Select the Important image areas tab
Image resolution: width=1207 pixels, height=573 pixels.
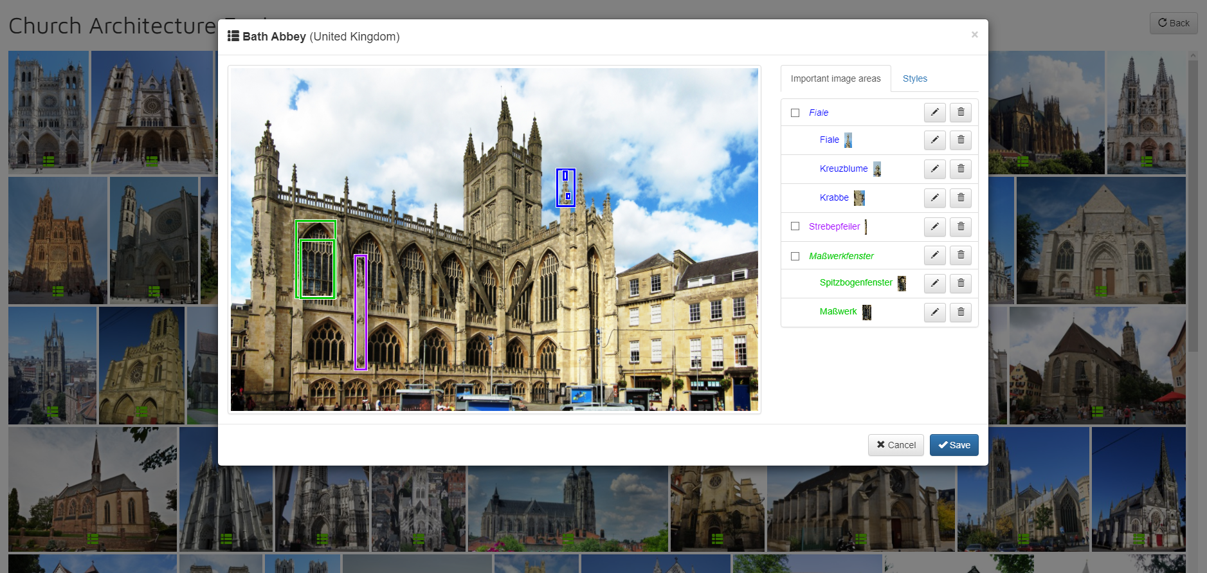pos(835,78)
